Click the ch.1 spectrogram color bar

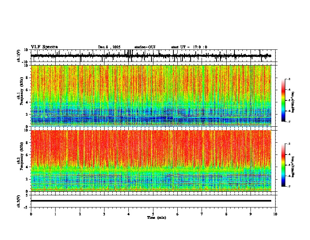[283, 100]
